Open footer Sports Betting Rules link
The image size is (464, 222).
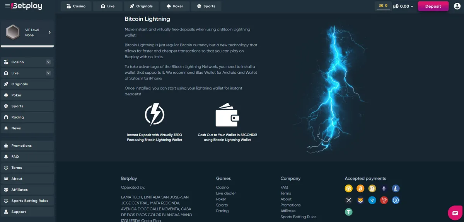pos(299,217)
